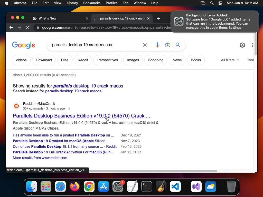
Task: Open System Settings from the dock
Action: (x=118, y=186)
